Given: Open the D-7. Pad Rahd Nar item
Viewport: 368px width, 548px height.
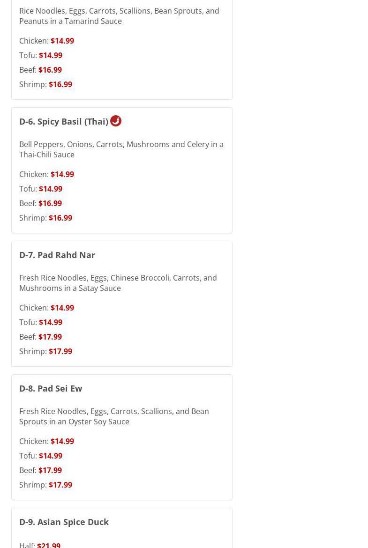Looking at the screenshot, I should 57,255.
